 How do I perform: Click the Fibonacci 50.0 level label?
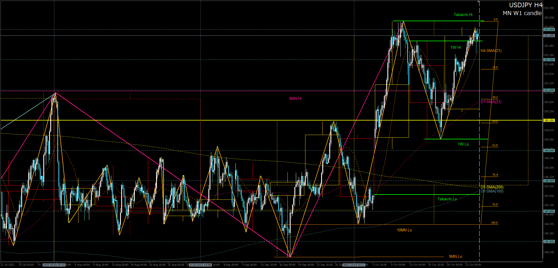tap(495, 121)
